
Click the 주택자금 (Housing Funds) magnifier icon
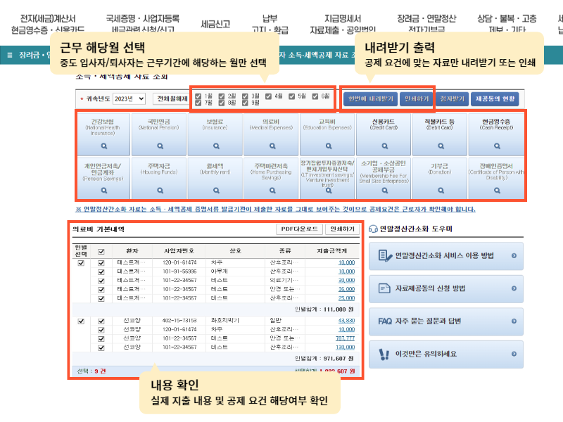click(x=160, y=190)
